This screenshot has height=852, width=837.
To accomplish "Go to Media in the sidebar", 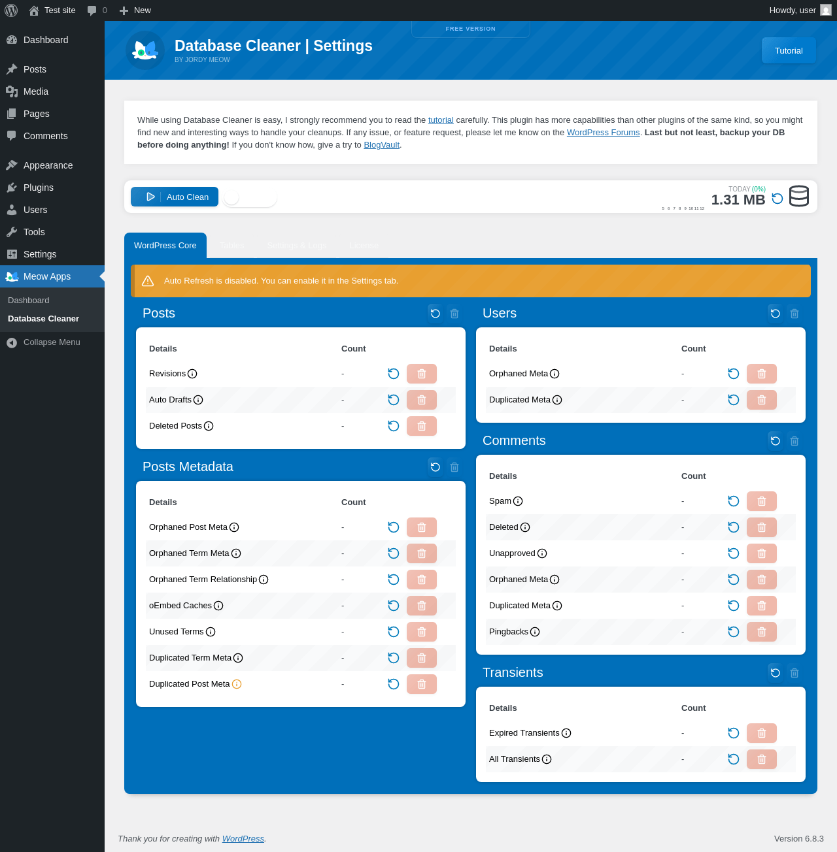I will 52,91.
